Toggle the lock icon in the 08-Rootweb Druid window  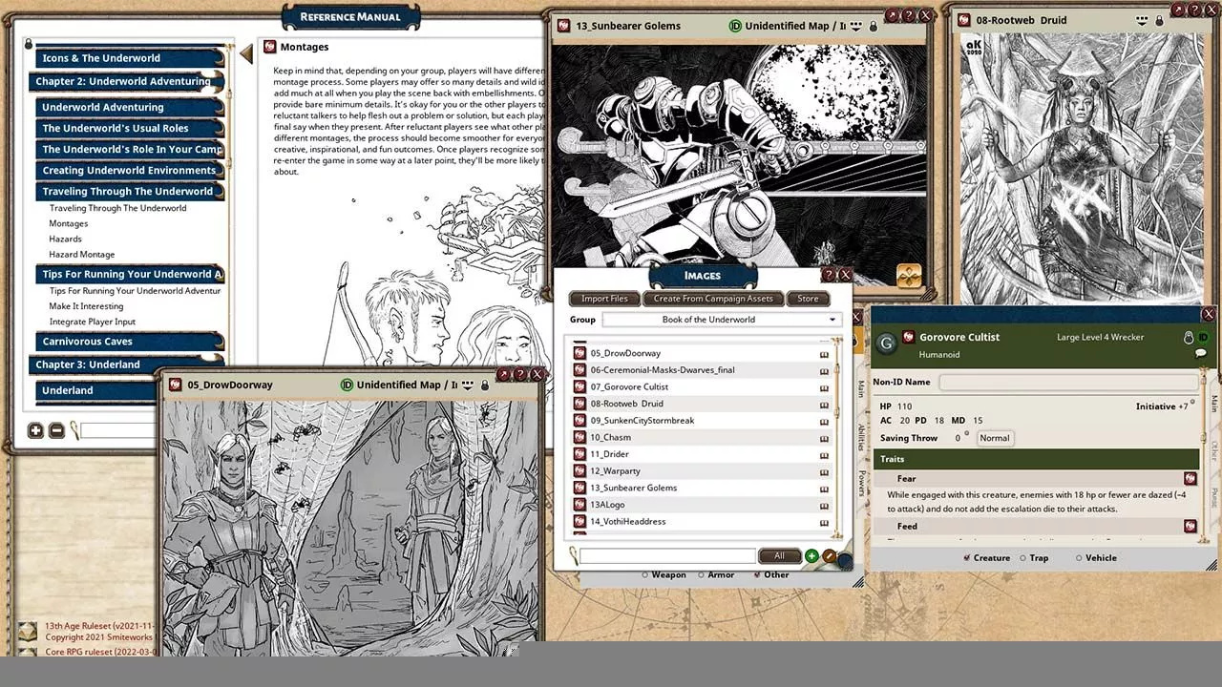pos(1159,20)
